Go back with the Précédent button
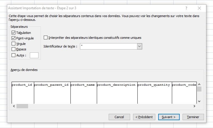The image size is (213, 128). tap(144, 117)
